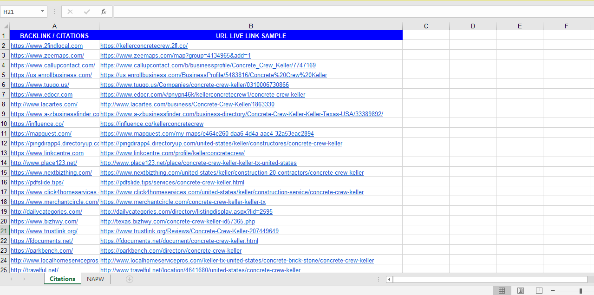Click into the formula bar input area
Viewport: 594px width, 295px height.
click(353, 12)
